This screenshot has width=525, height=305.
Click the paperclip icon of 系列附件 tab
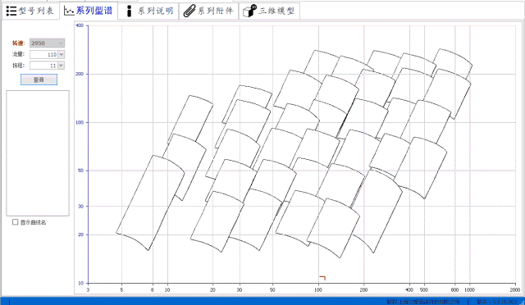pyautogui.click(x=189, y=11)
